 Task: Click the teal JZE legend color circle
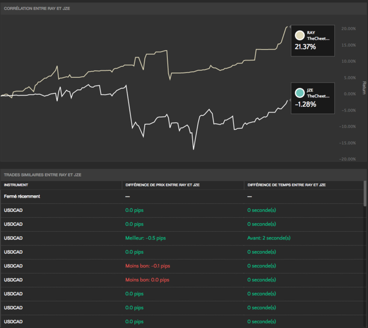pos(299,93)
